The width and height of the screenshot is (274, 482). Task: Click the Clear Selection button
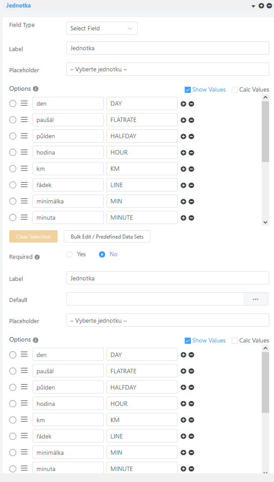[x=33, y=236]
